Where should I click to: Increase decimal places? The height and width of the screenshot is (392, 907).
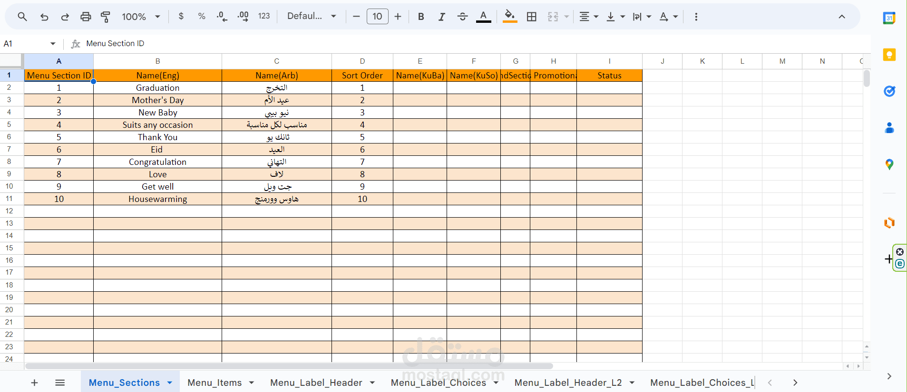[243, 17]
